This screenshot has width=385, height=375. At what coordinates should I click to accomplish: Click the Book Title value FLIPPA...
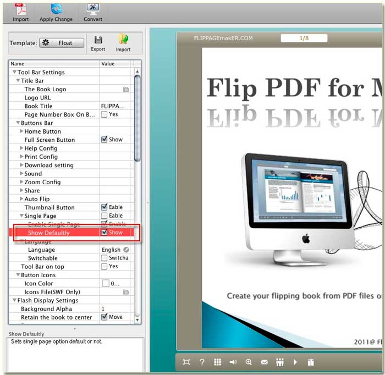click(x=113, y=106)
